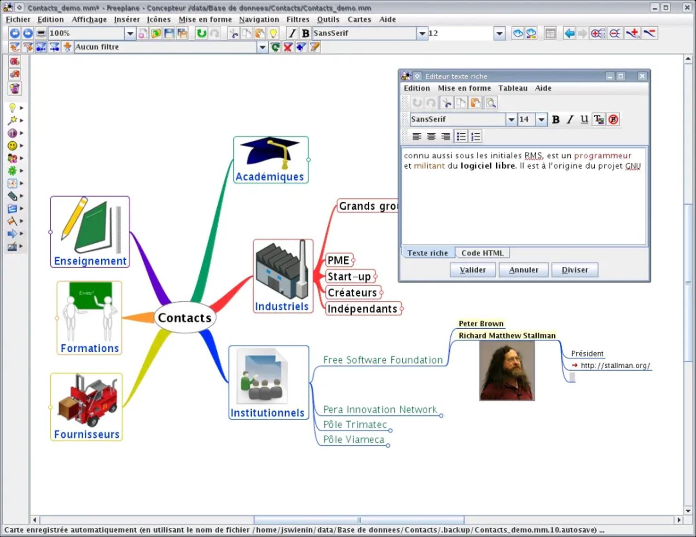Click the colored cloud icon in main toolbar

(x=531, y=33)
